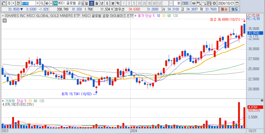Click the 2024/10/21 date field

(x=226, y=3)
